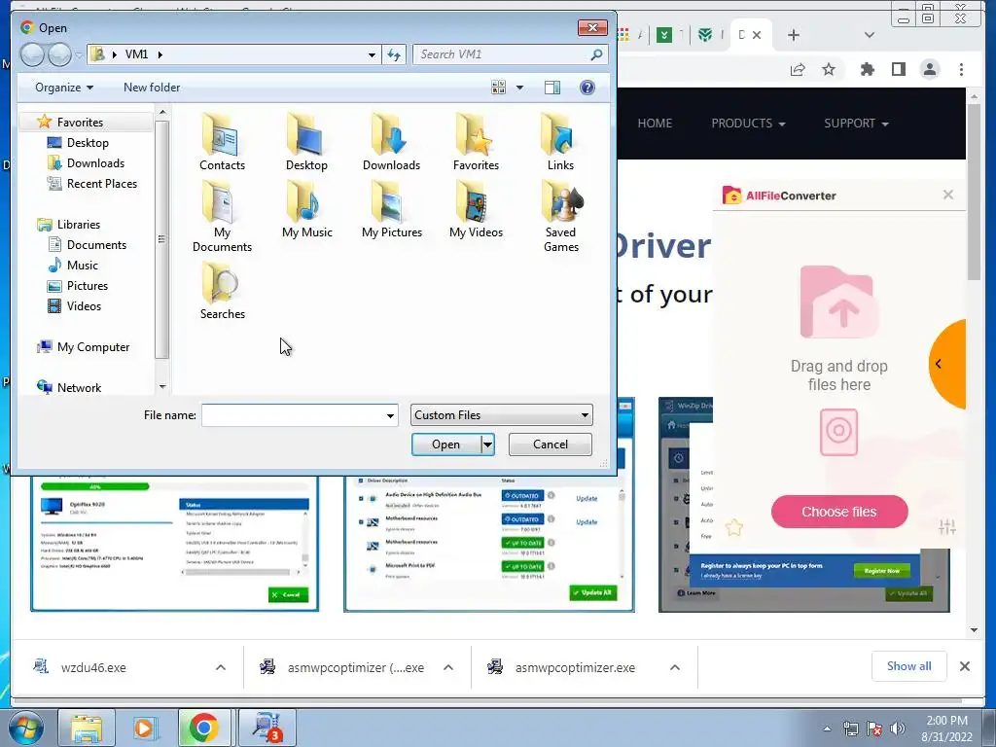Select the My Music folder
This screenshot has width=996, height=747.
tap(306, 209)
